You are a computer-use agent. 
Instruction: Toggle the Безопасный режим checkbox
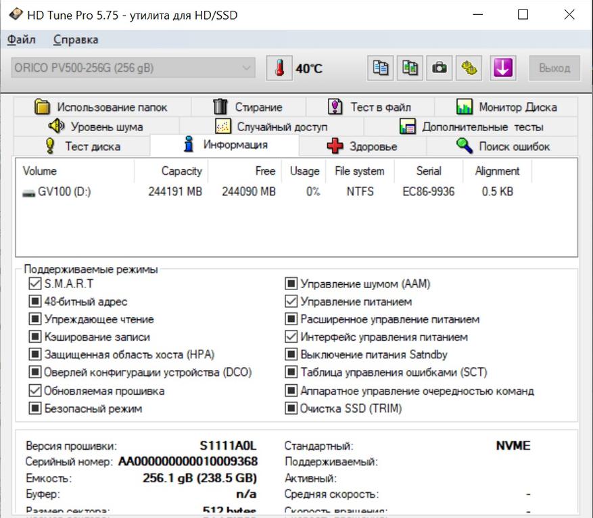point(34,408)
